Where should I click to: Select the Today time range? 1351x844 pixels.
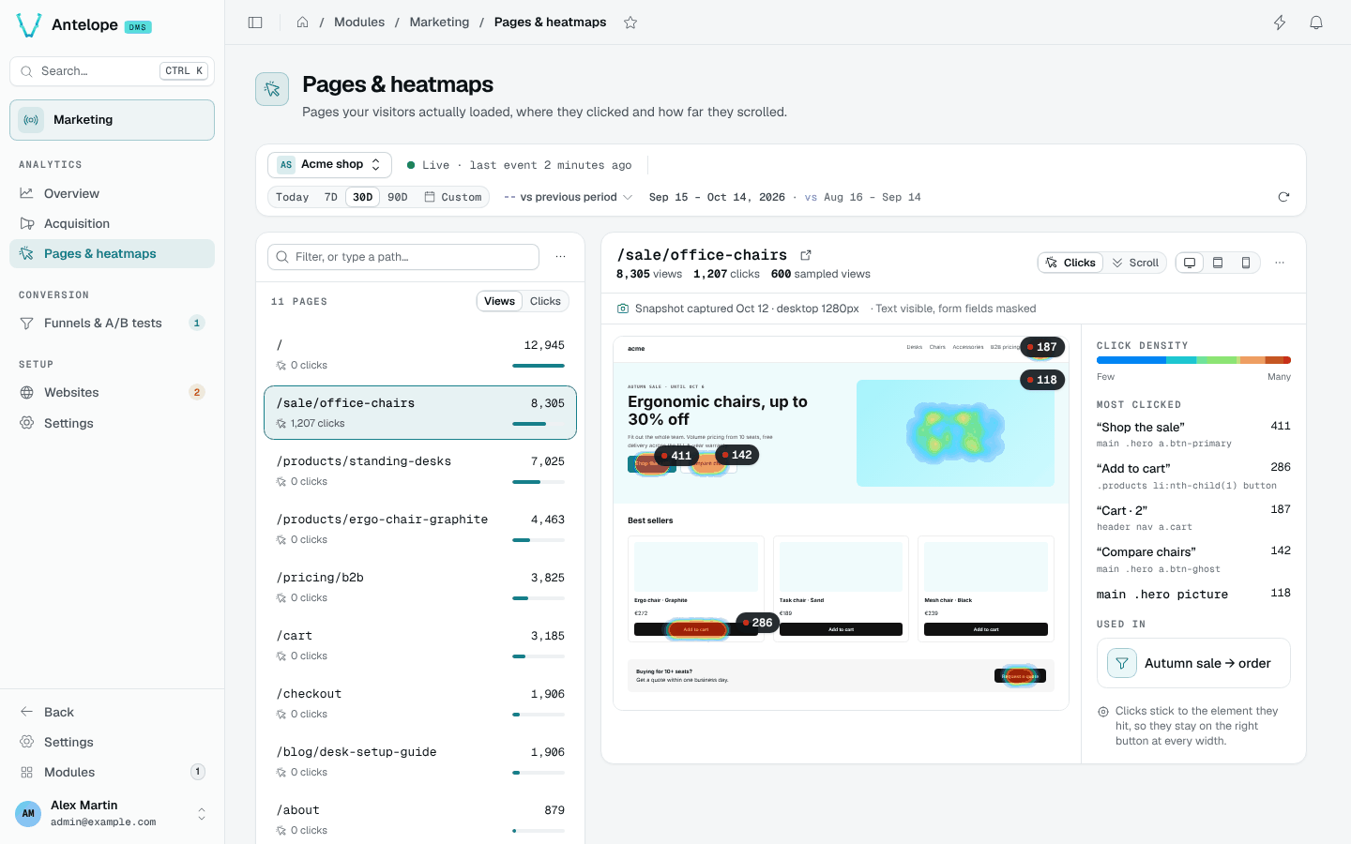pos(293,197)
